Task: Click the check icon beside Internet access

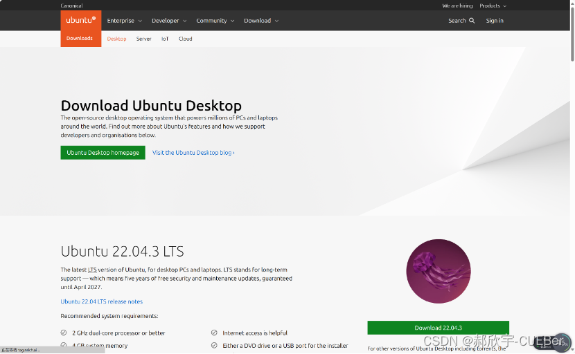Action: pos(214,333)
